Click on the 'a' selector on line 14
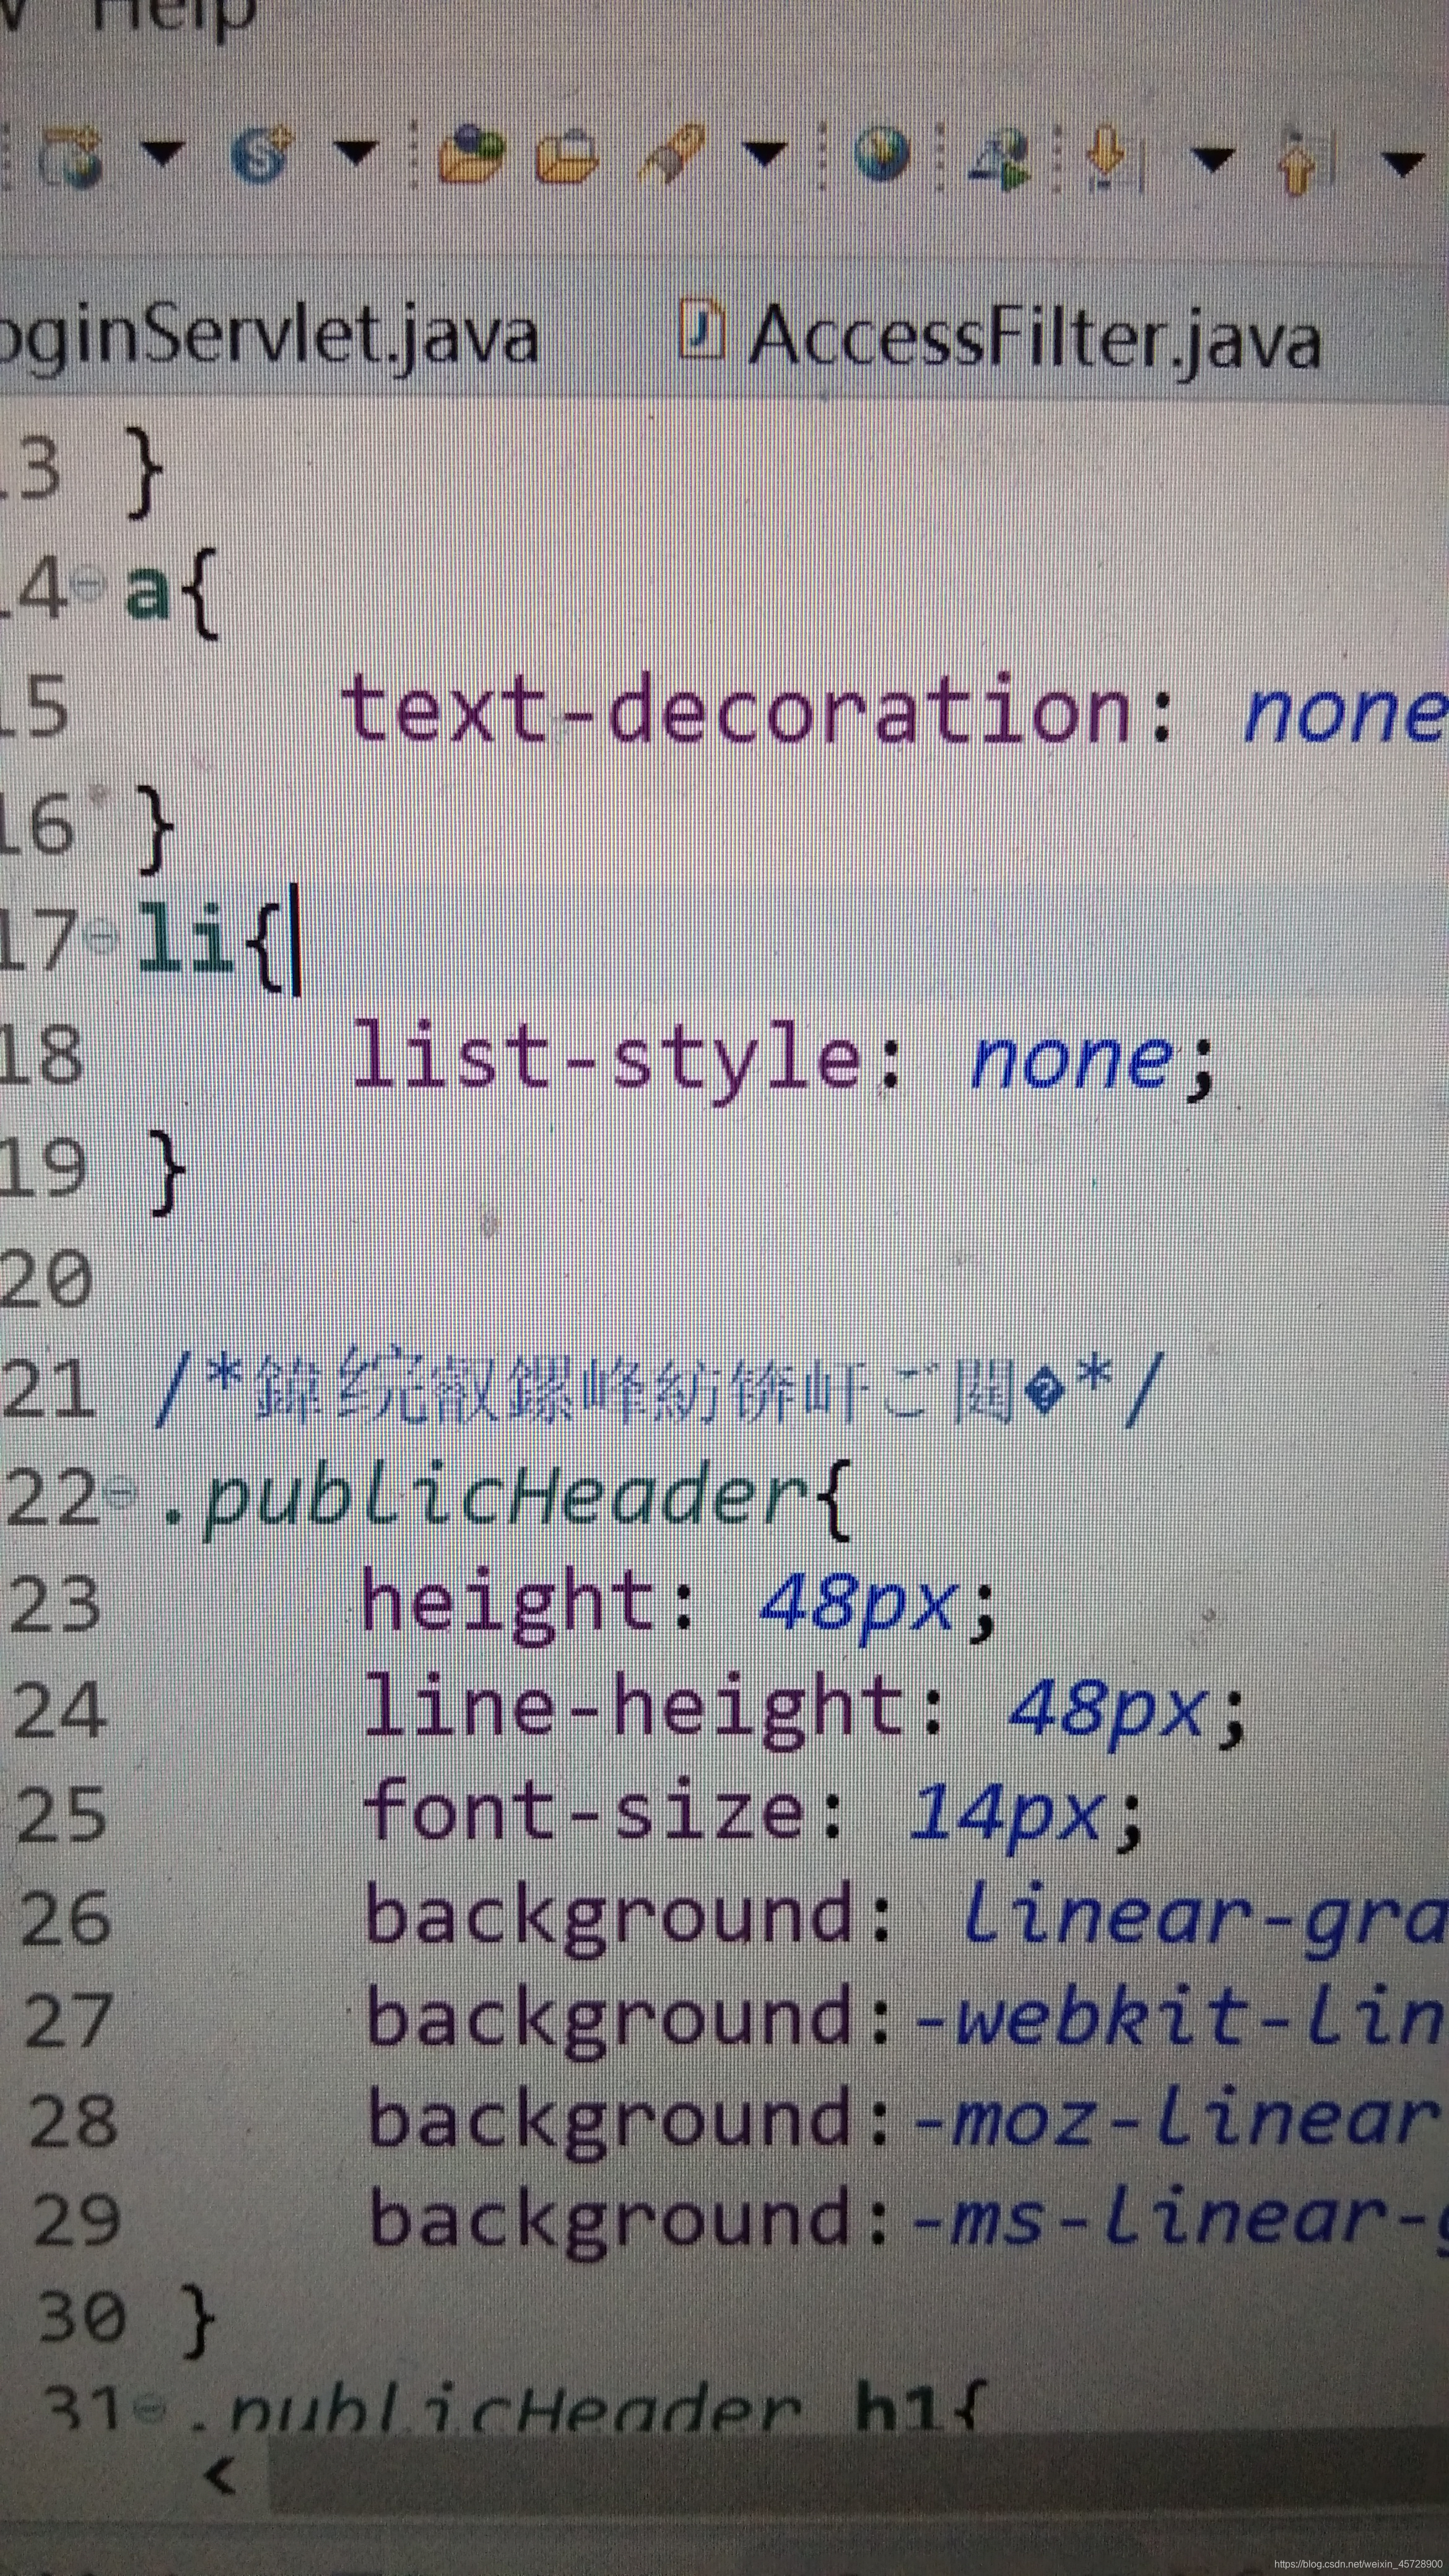The height and width of the screenshot is (2576, 1449). [x=147, y=592]
